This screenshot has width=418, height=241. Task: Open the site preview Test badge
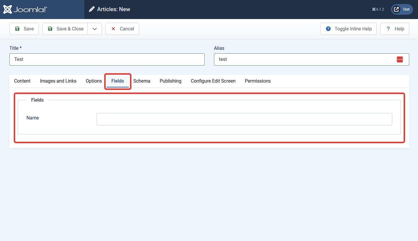point(402,9)
